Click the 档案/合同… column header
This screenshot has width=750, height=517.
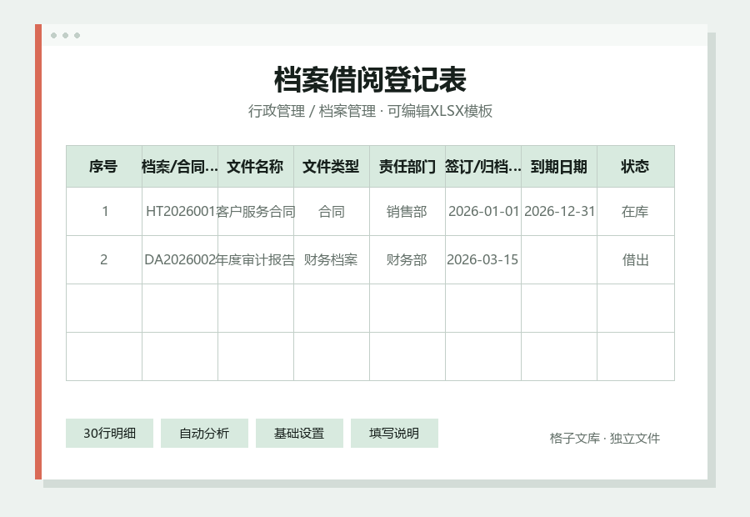tap(180, 167)
